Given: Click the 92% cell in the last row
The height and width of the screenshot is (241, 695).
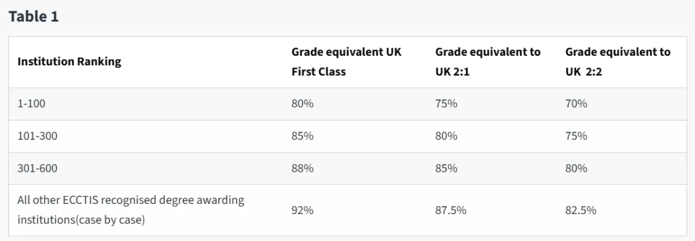Looking at the screenshot, I should point(302,210).
